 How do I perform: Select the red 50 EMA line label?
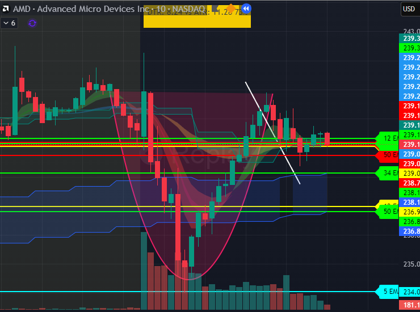387,155
